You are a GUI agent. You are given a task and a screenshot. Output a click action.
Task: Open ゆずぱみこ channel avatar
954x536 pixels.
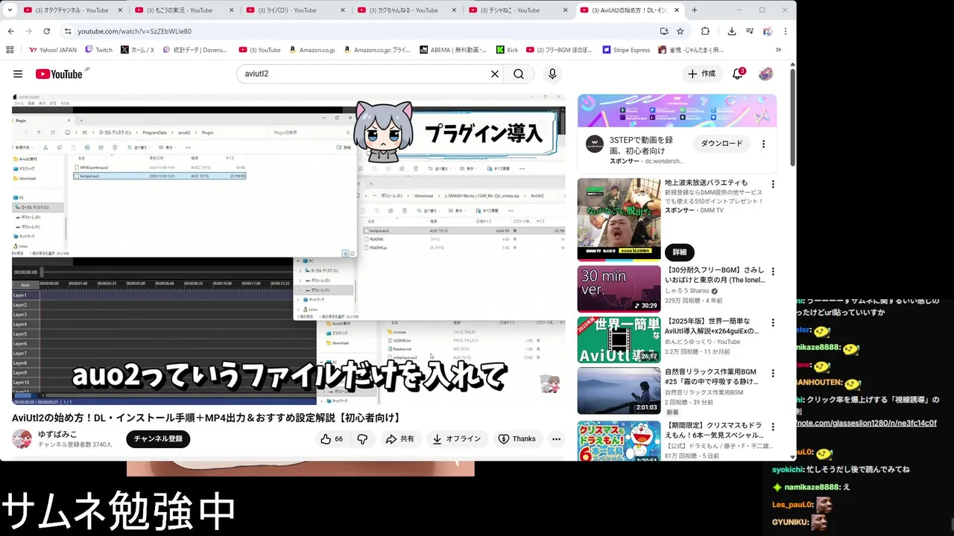click(x=22, y=438)
